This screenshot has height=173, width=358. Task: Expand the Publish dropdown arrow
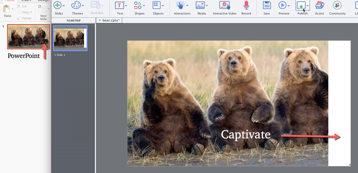tap(308, 6)
